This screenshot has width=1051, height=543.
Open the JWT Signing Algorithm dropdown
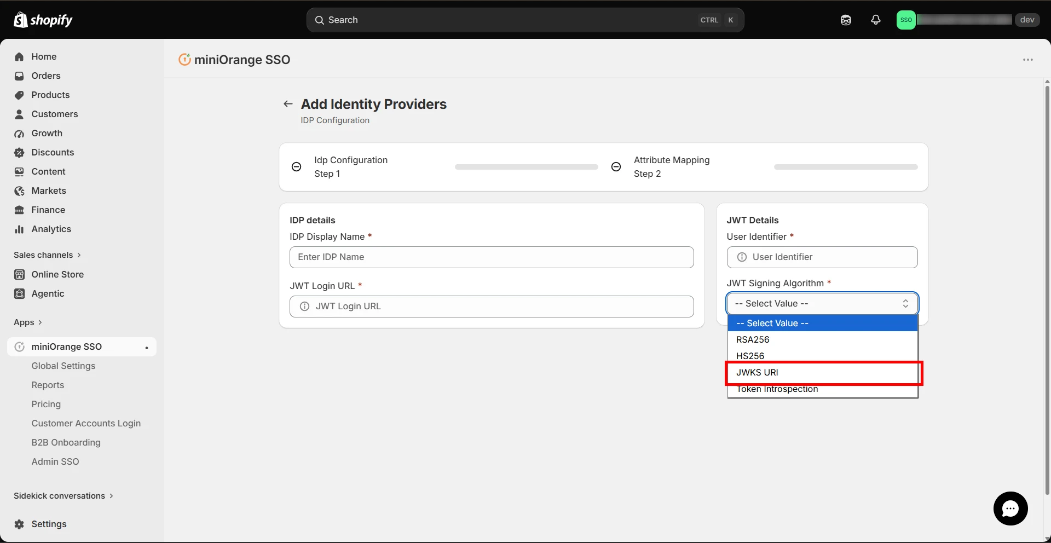tap(822, 303)
